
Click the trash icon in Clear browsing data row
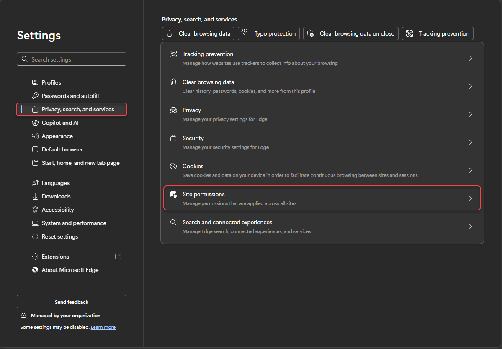point(173,82)
